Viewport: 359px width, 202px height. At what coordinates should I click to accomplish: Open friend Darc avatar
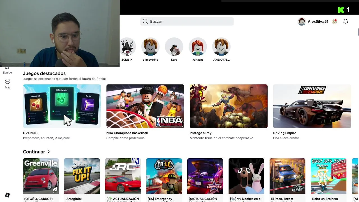pyautogui.click(x=174, y=47)
